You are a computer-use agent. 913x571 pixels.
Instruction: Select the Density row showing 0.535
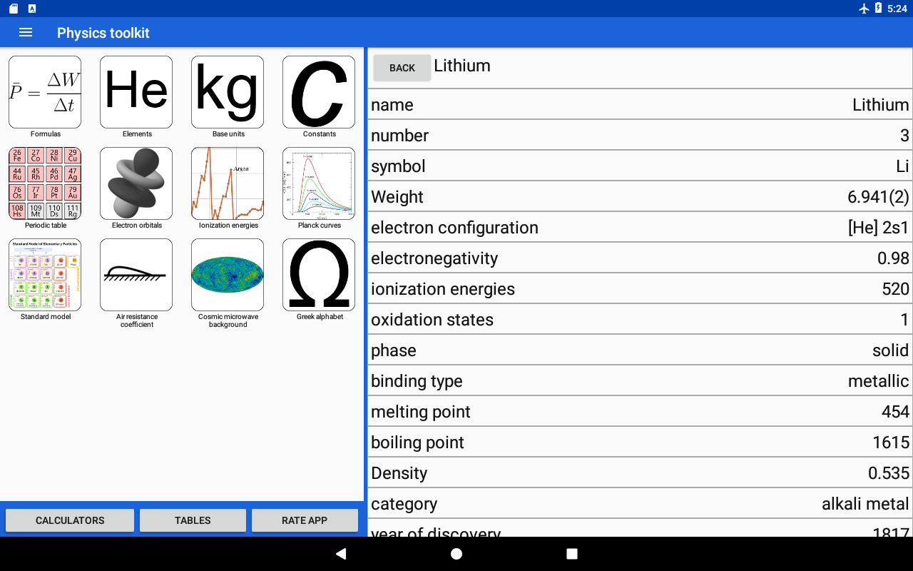pyautogui.click(x=640, y=473)
